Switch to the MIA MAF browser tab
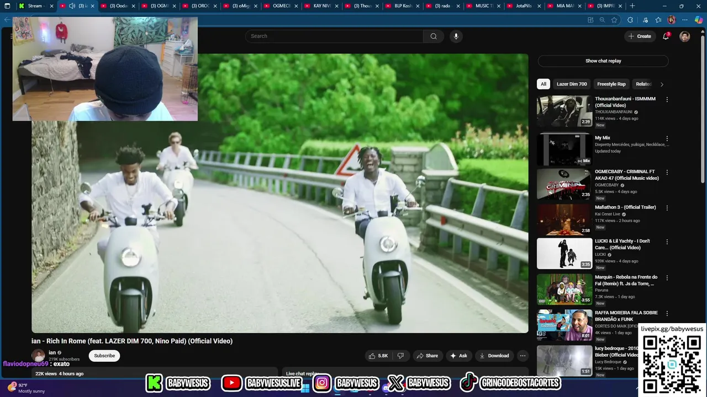707x397 pixels. (565, 6)
